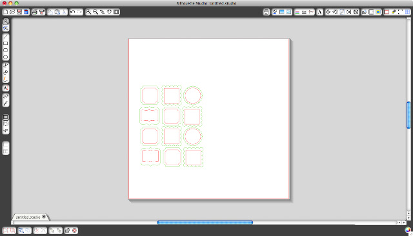
Task: Click the horizontal scrollbar thumb
Action: coord(205,222)
